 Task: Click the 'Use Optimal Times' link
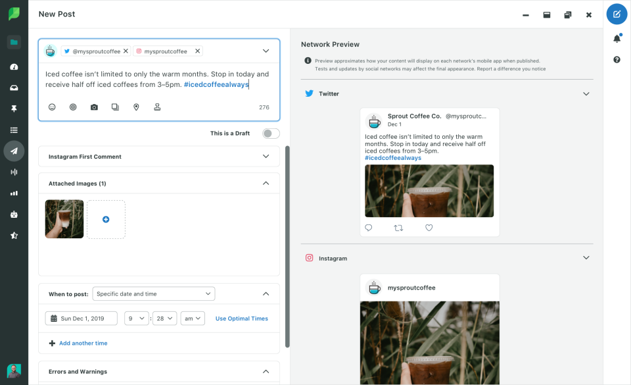click(241, 318)
